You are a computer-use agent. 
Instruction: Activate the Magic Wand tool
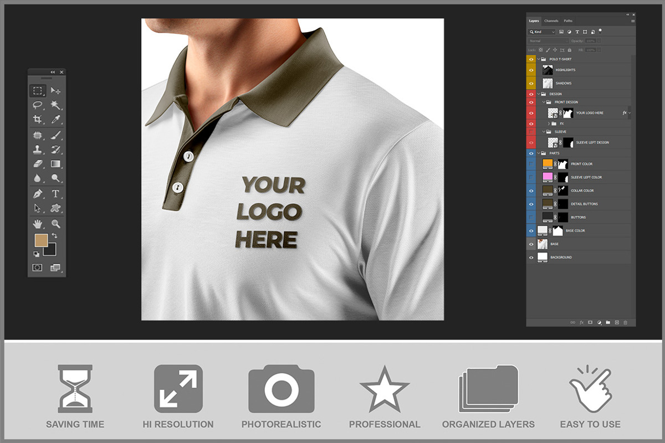[55, 105]
